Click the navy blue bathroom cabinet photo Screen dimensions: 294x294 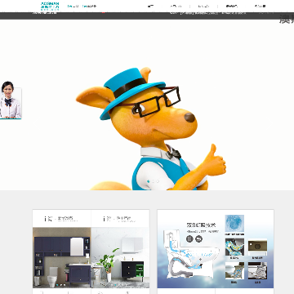tap(62, 258)
